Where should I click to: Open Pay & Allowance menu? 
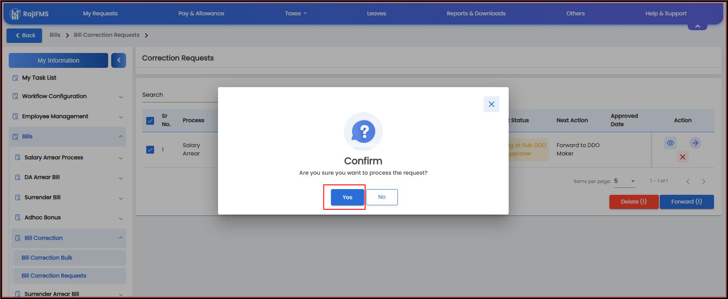click(x=201, y=14)
